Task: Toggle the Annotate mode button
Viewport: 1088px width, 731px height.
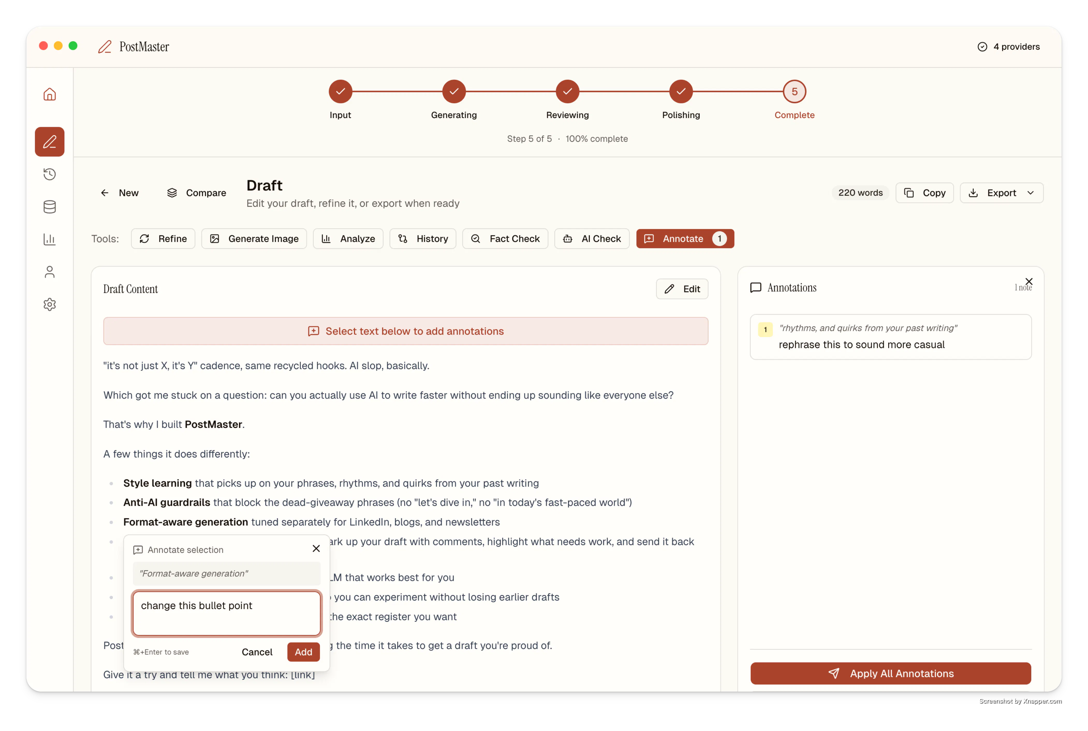Action: click(x=685, y=239)
